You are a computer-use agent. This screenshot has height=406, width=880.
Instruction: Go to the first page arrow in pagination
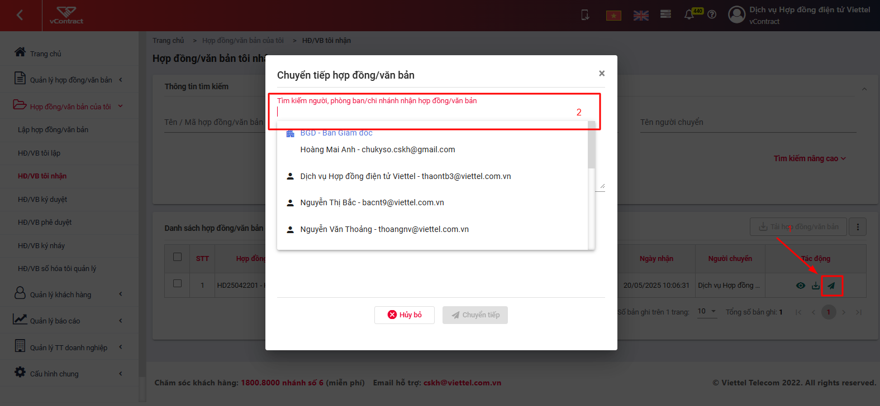(798, 312)
